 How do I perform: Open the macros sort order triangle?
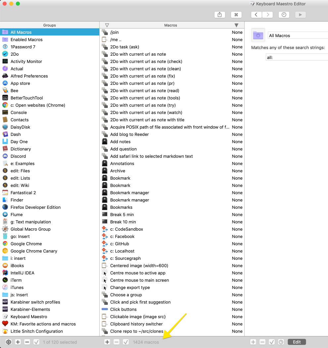(x=236, y=25)
